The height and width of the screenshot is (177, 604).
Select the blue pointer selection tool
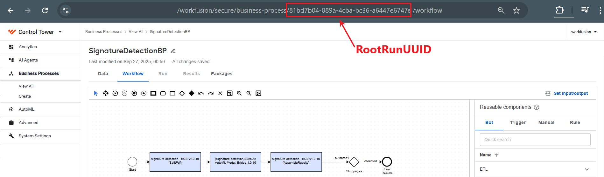(x=96, y=93)
